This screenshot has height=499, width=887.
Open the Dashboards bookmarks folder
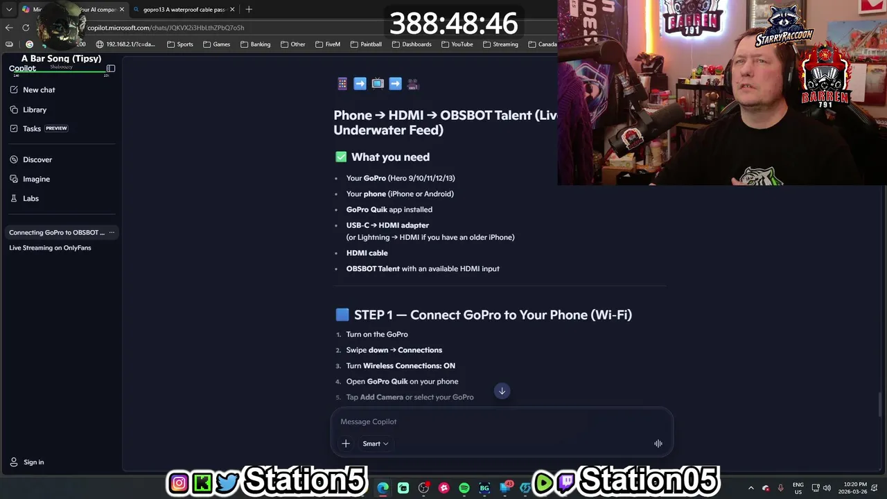click(x=412, y=44)
